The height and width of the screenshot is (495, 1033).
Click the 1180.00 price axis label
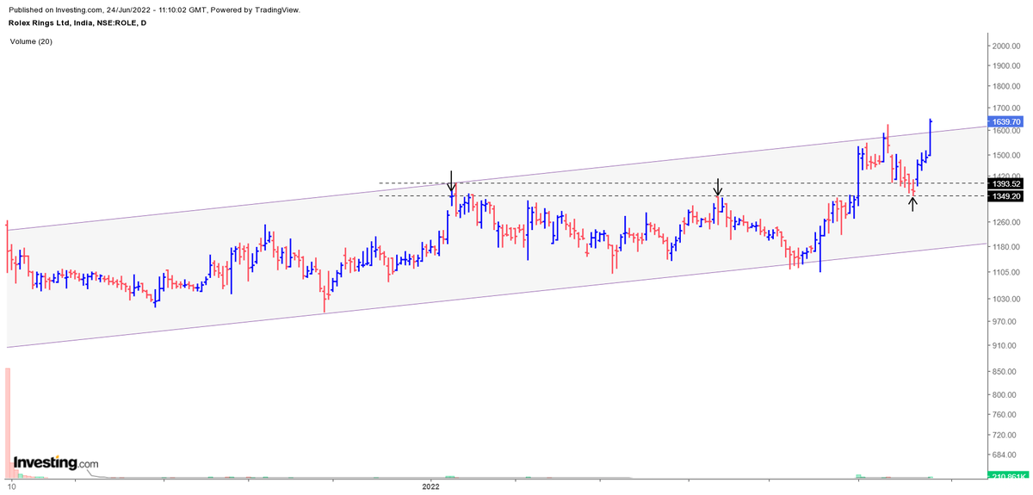(1005, 247)
